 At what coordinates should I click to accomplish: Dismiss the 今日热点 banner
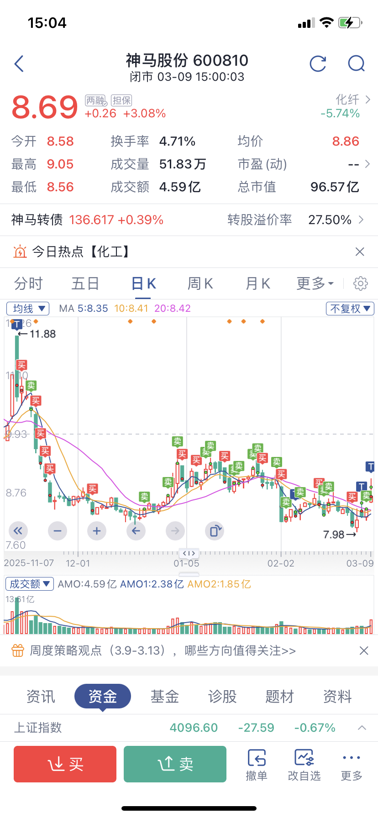360,252
